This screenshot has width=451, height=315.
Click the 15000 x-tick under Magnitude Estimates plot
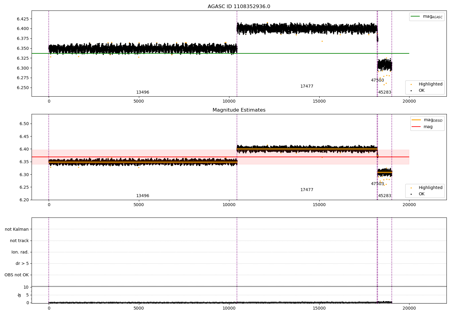pyautogui.click(x=319, y=205)
